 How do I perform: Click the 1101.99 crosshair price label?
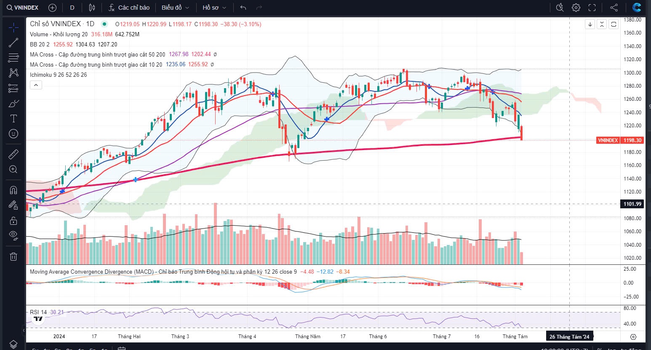632,204
